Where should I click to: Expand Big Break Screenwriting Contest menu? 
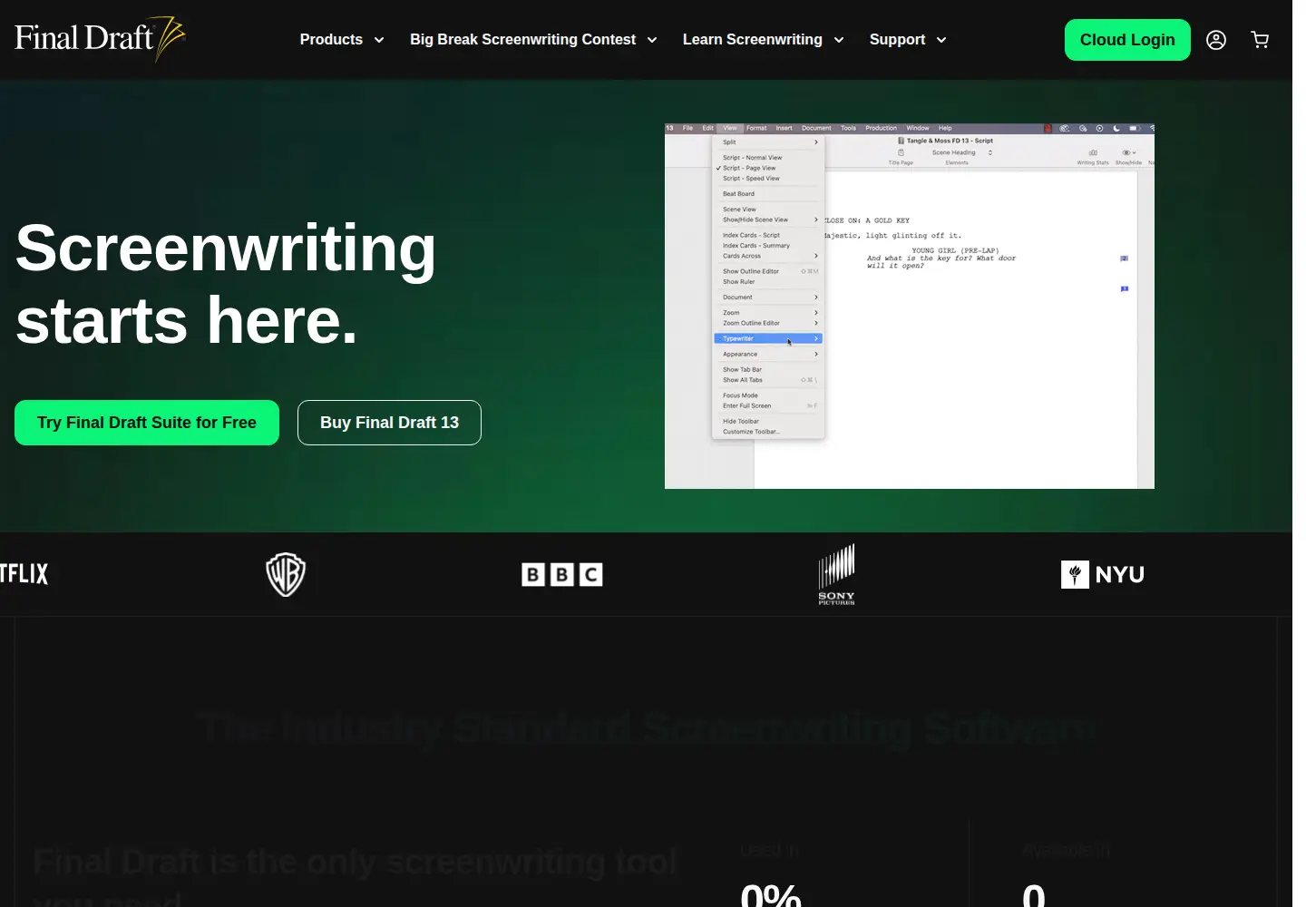tap(533, 40)
